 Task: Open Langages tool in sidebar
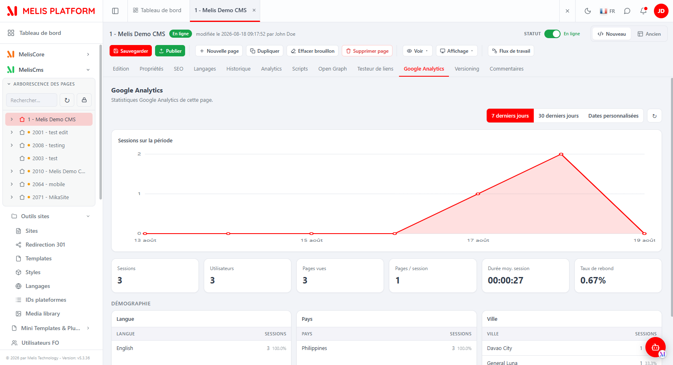[38, 286]
